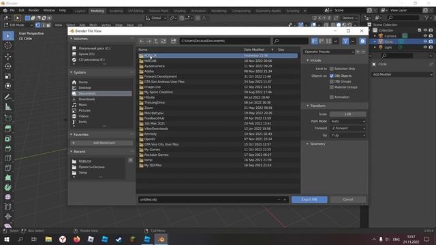Select the Rotate tool in Blender toolbar
Image resolution: width=436 pixels, height=245 pixels.
8,67
